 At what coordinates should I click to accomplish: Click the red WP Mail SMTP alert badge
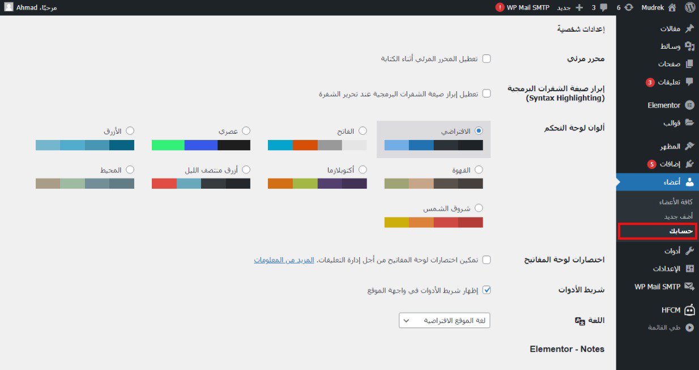500,8
